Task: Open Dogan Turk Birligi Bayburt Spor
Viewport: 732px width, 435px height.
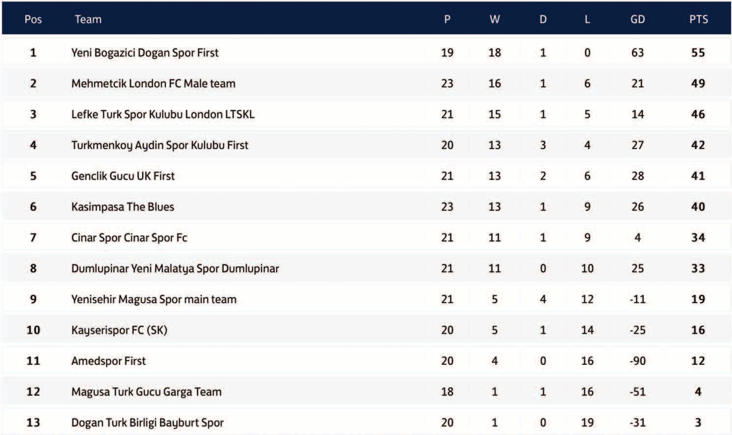Action: pos(147,423)
